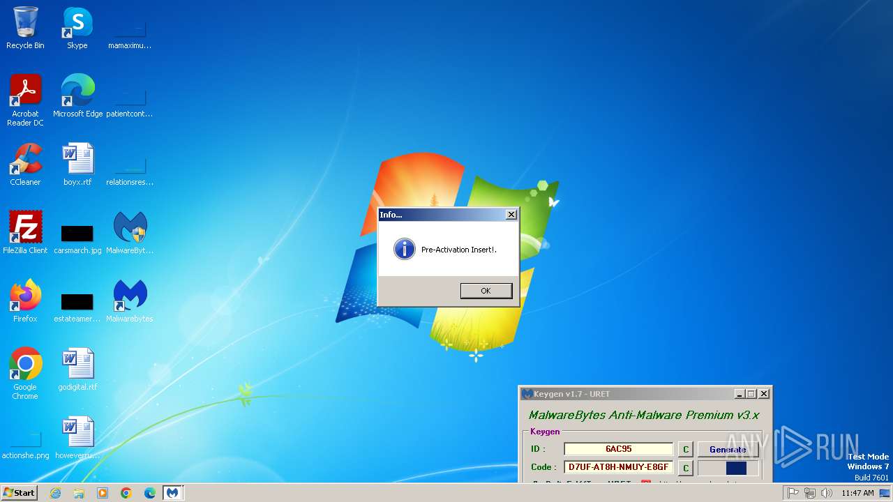The height and width of the screenshot is (502, 893).
Task: Select the MalwareByt... installer icon with shield
Action: [x=130, y=233]
